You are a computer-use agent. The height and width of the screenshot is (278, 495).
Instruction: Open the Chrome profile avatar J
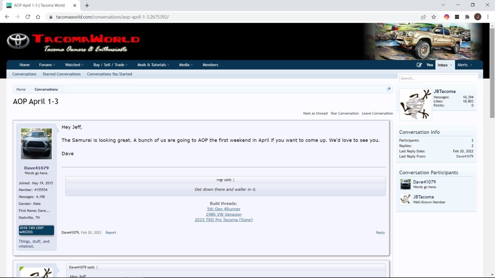(478, 17)
